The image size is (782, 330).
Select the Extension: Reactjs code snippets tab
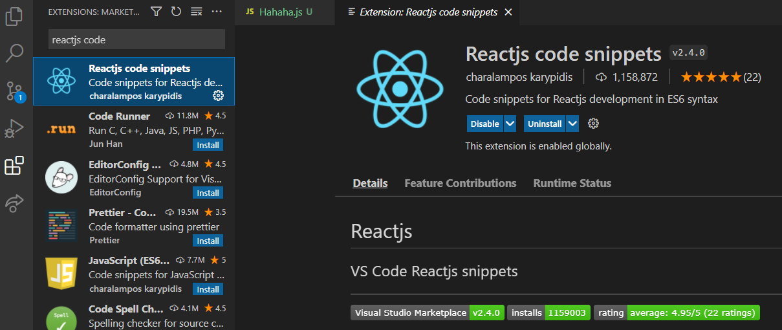tap(428, 12)
